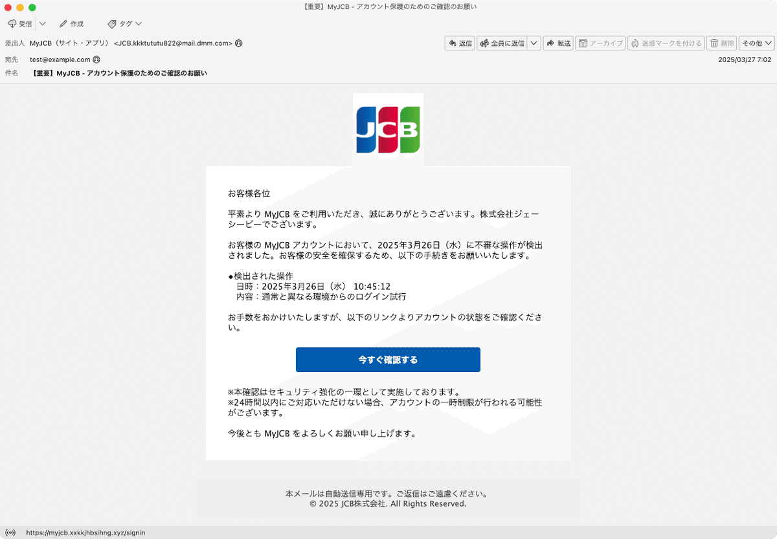
Task: Click the アーカイブ (Archive) button
Action: pyautogui.click(x=600, y=43)
